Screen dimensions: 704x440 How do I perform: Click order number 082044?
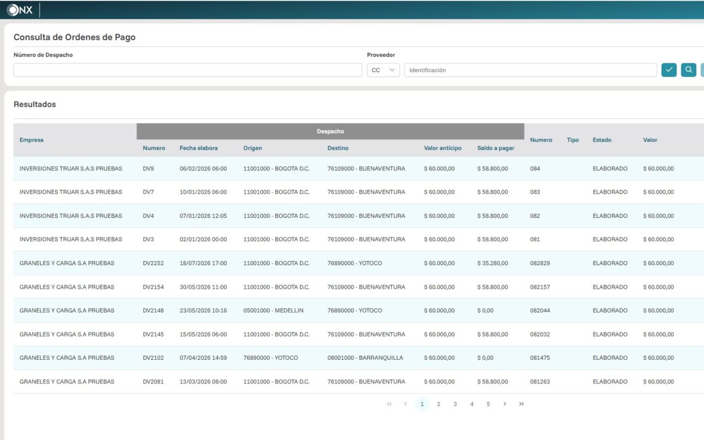[x=540, y=310]
